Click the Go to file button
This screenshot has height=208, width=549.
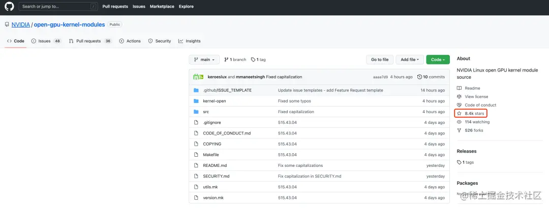[x=380, y=59]
